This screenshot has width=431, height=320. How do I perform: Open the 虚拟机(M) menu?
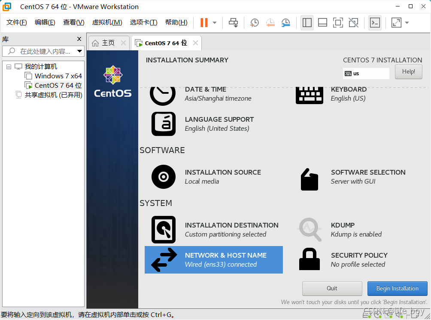107,22
